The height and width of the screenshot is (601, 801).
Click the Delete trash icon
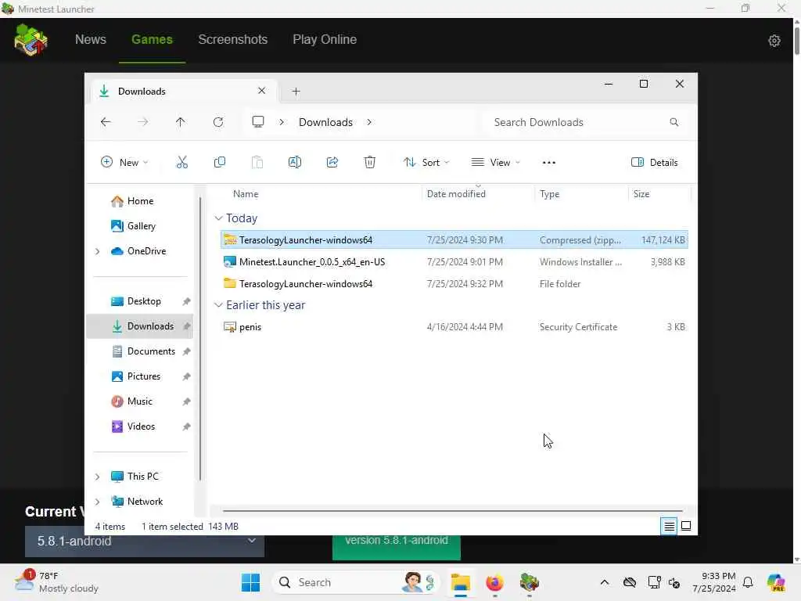370,163
